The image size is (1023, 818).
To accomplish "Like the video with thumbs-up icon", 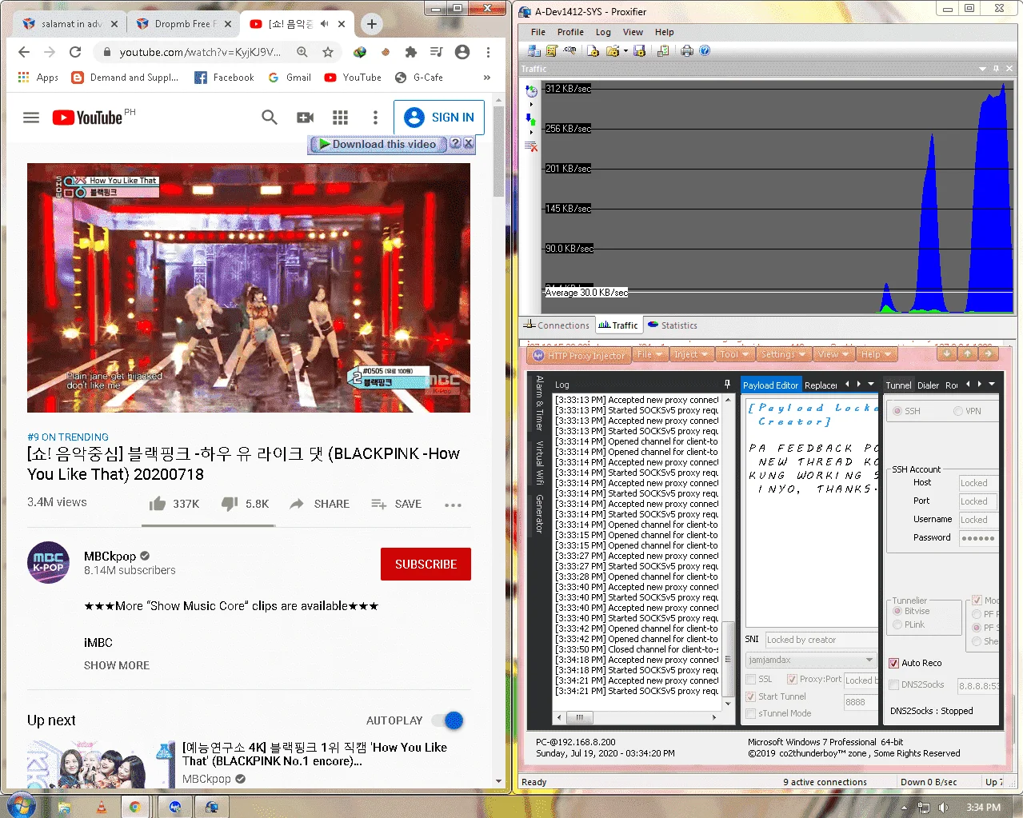I will (158, 504).
